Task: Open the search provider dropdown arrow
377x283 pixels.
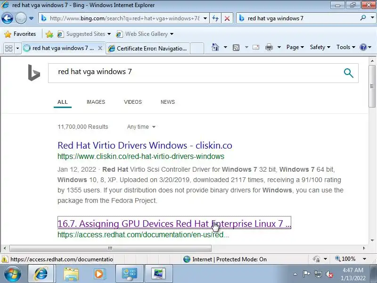Action: point(372,18)
